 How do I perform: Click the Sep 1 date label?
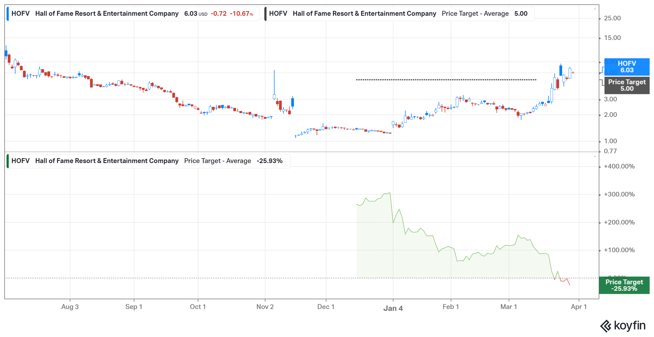tap(134, 307)
